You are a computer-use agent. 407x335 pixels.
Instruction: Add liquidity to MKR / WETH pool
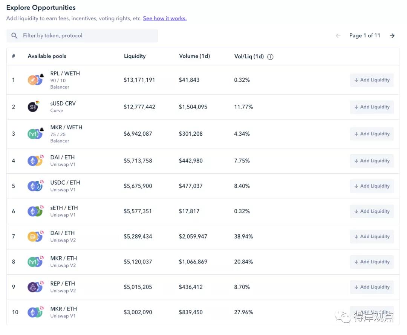pos(372,134)
